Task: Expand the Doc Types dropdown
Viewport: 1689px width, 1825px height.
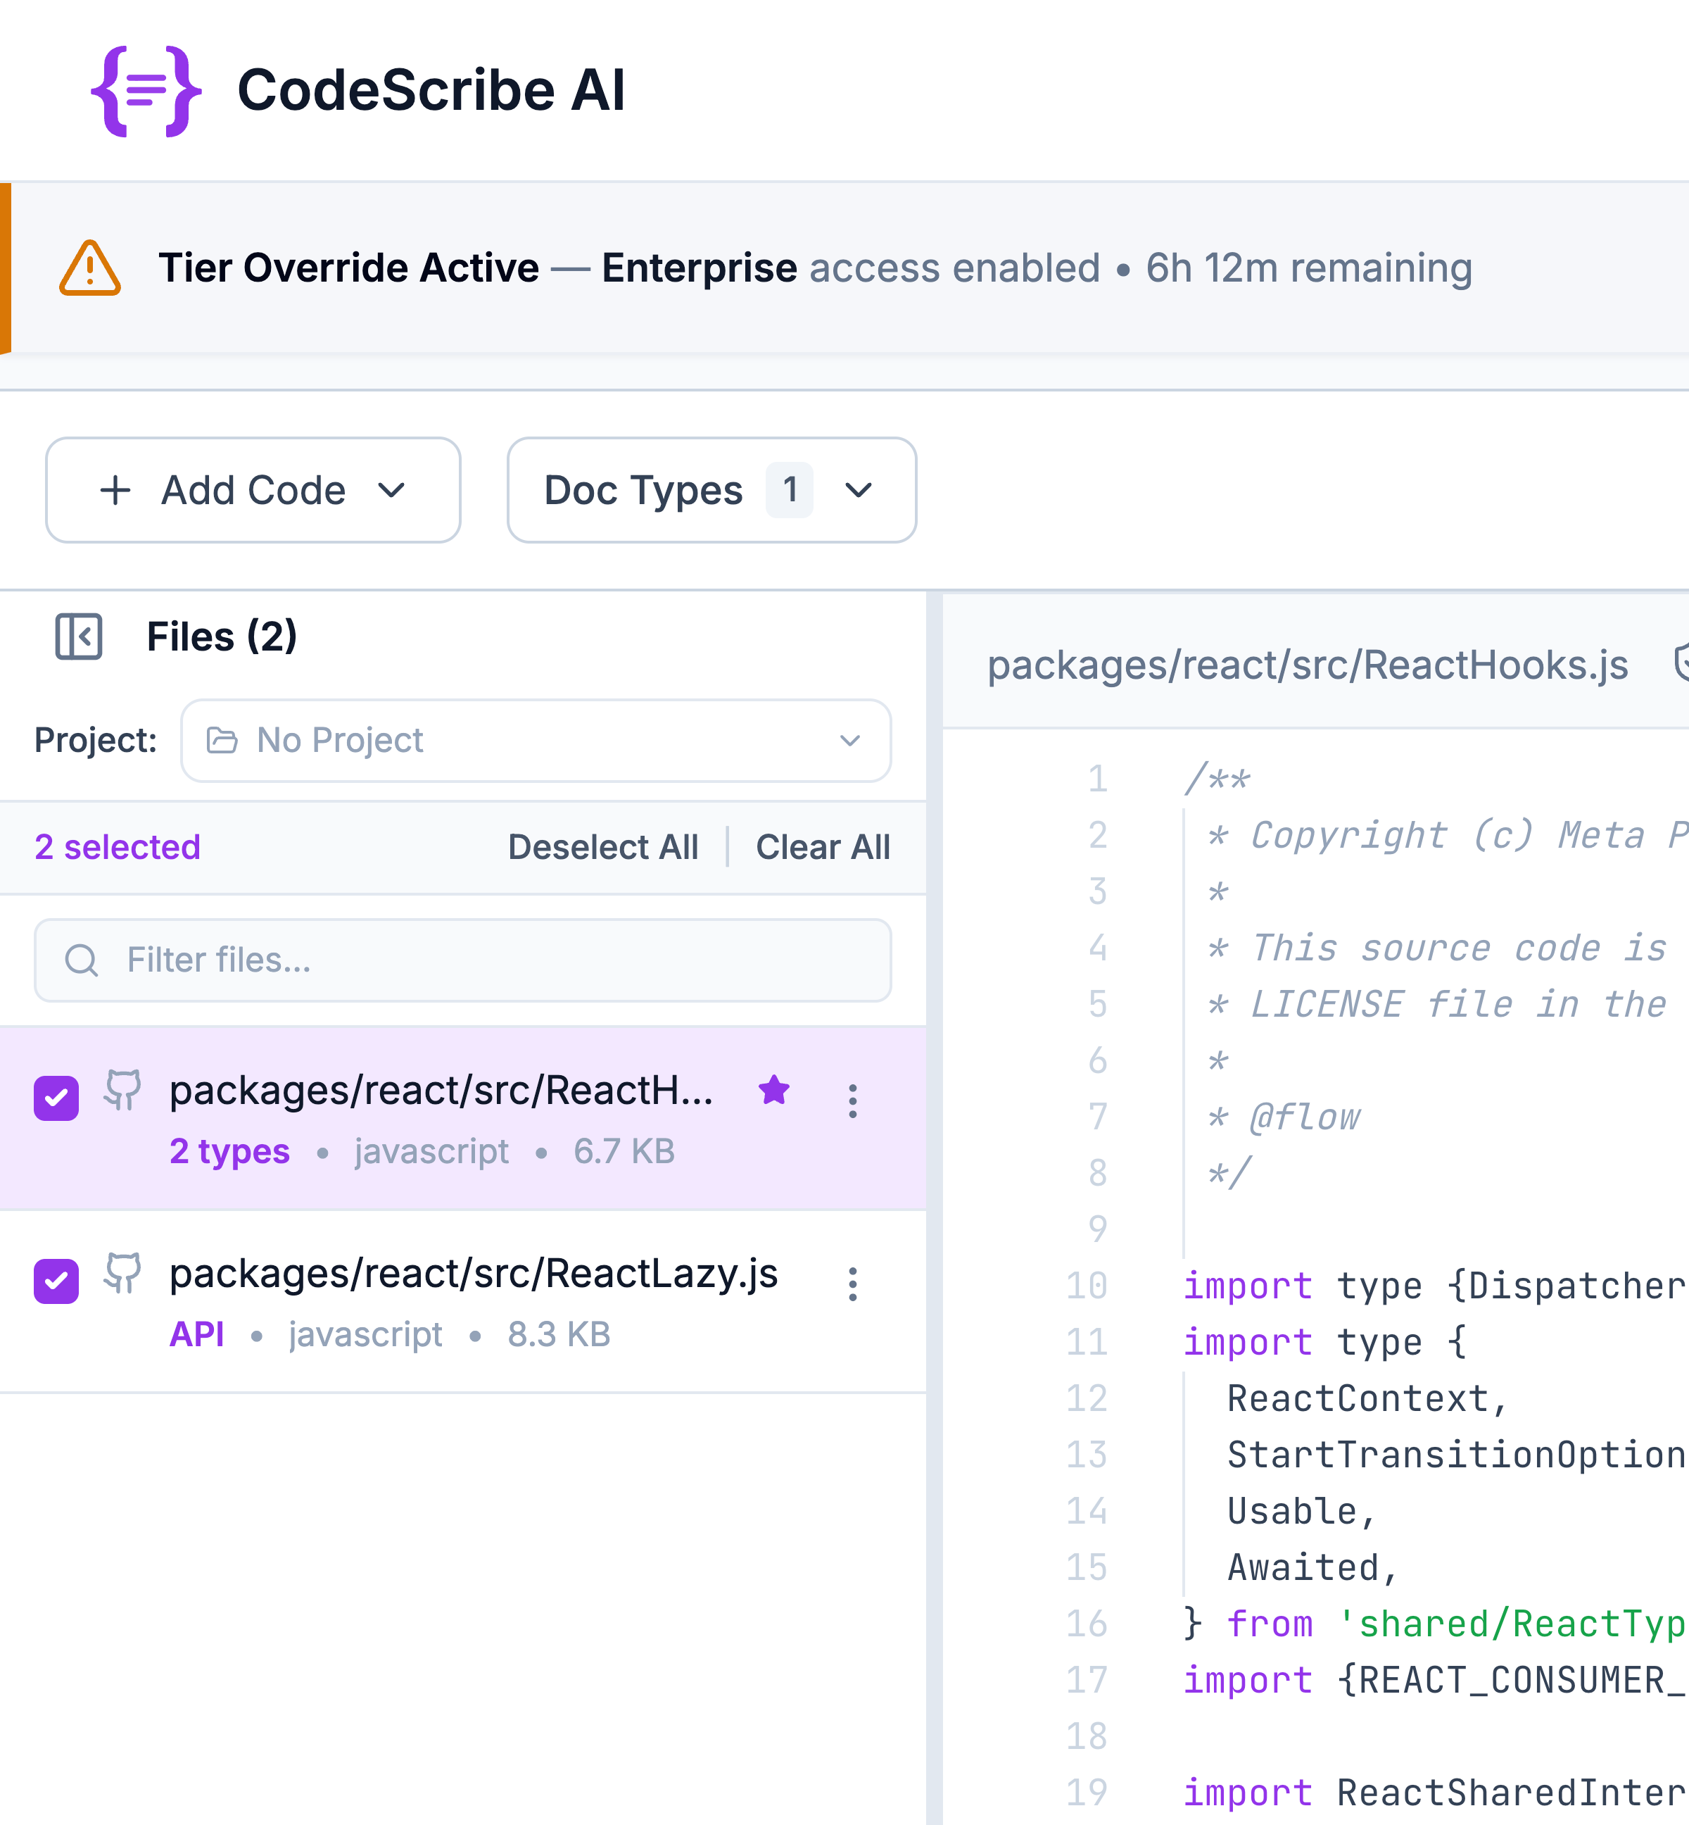Action: click(x=711, y=490)
